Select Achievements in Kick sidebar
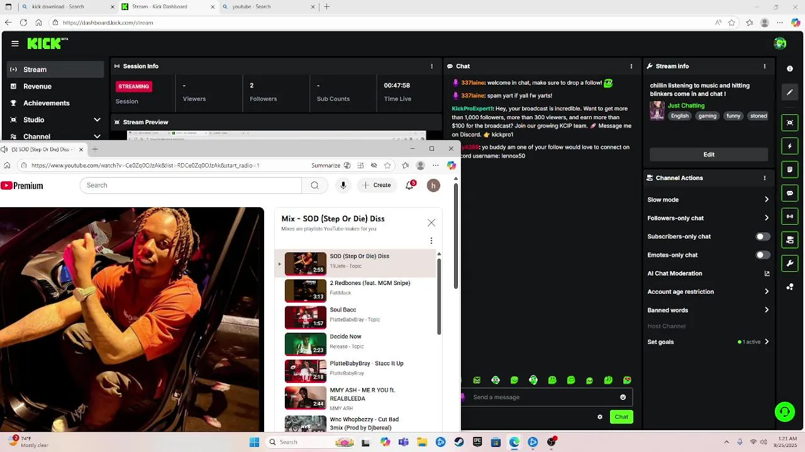The height and width of the screenshot is (452, 805). [55, 103]
